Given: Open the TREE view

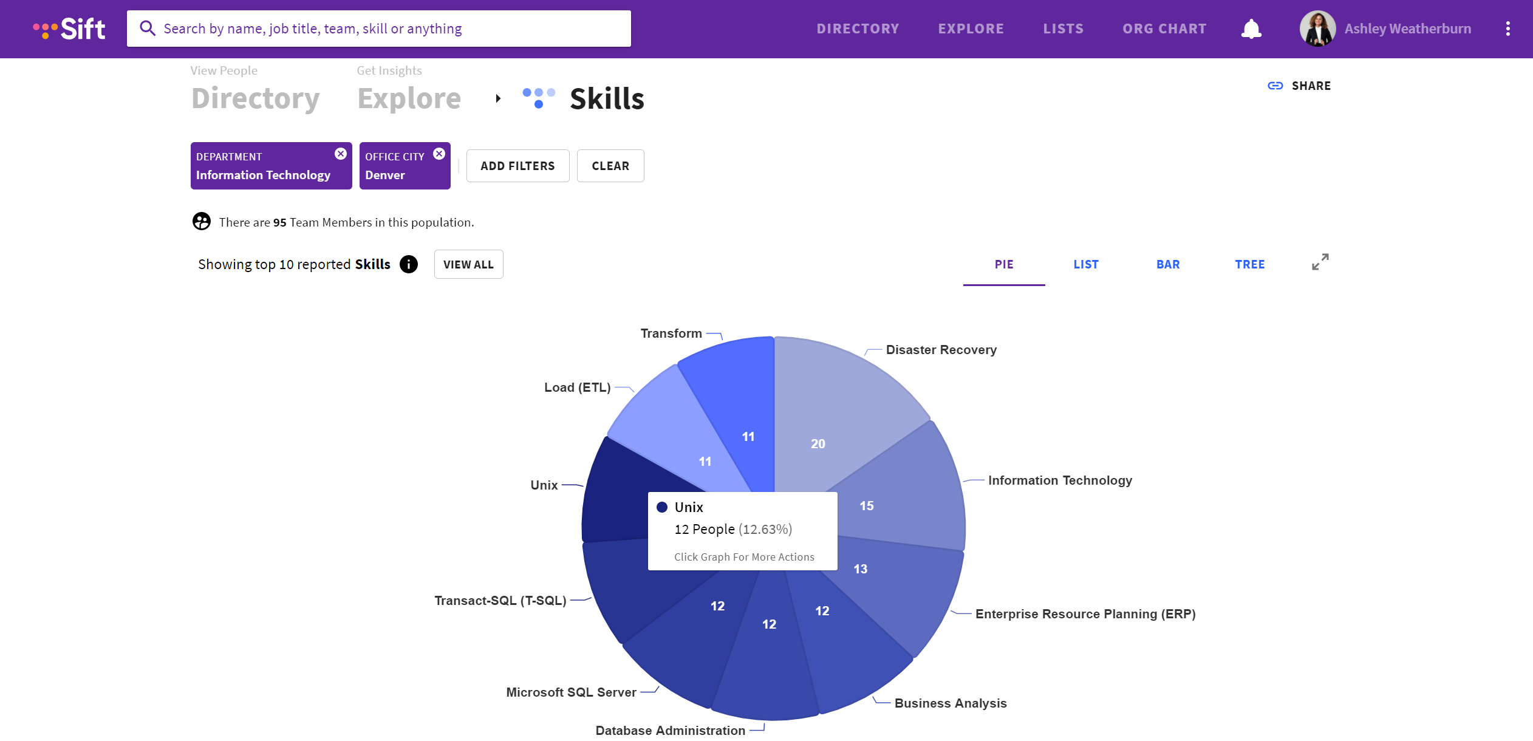Looking at the screenshot, I should [x=1250, y=264].
